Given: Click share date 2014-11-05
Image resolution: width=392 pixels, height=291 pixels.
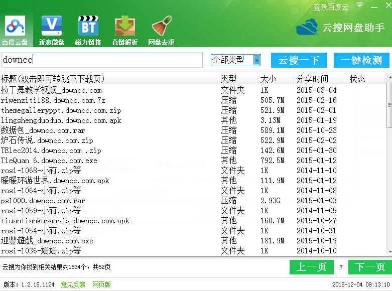Looking at the screenshot, I should (x=317, y=211).
